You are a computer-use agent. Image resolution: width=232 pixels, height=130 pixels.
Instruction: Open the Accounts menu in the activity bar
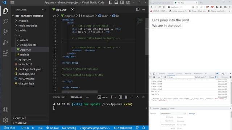coord(5,109)
